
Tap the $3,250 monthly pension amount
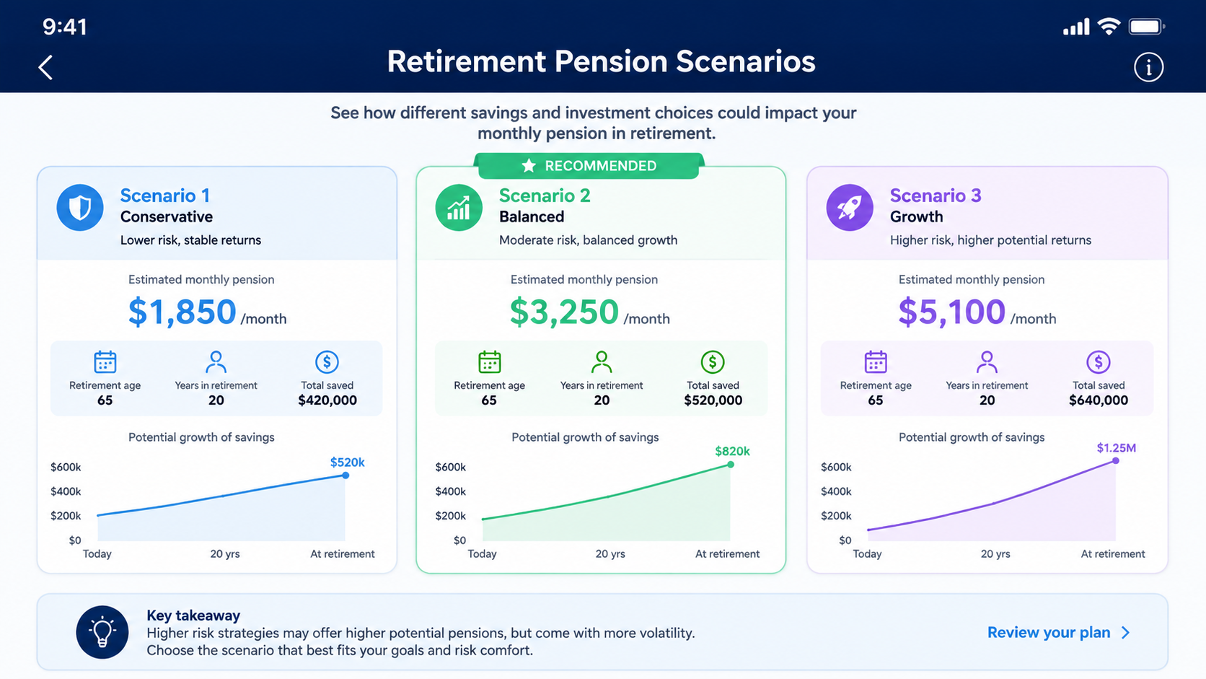point(564,312)
